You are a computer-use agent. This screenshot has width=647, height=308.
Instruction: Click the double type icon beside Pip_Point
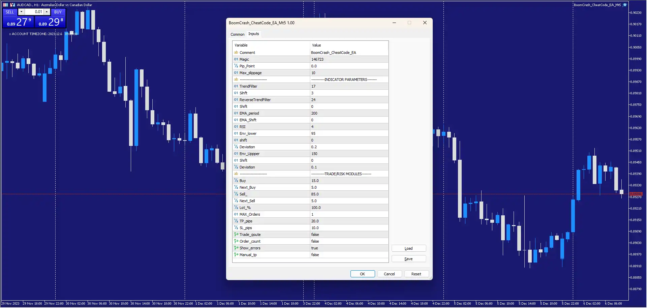(236, 66)
